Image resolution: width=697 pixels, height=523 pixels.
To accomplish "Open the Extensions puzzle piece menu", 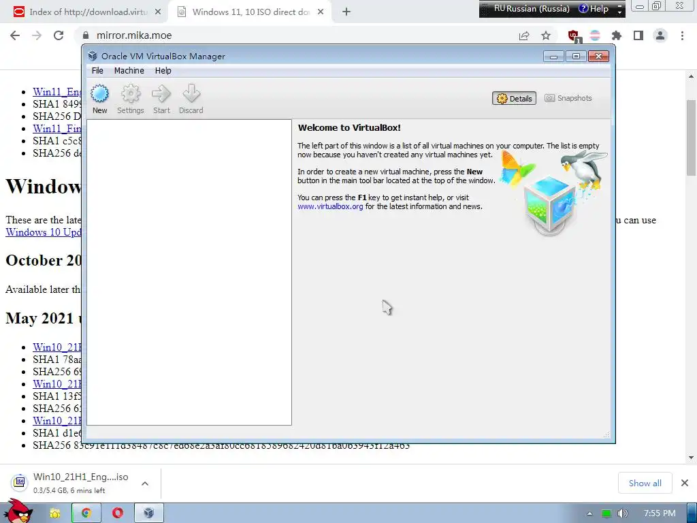I will (617, 35).
